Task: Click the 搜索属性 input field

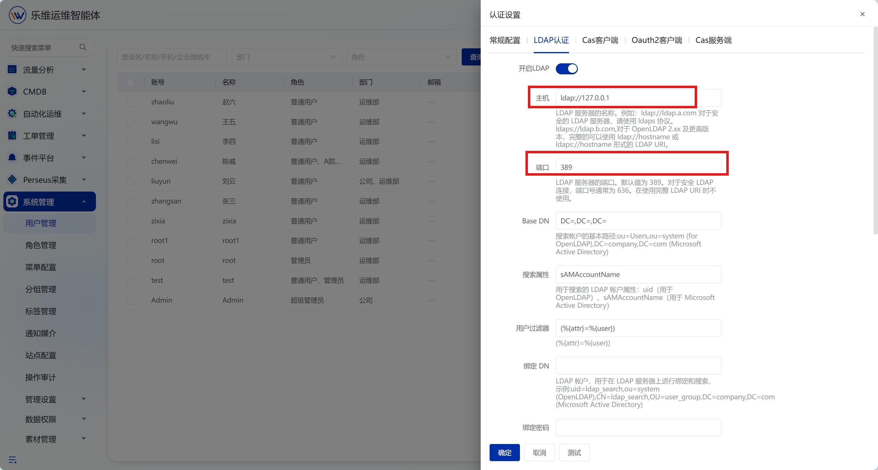Action: tap(638, 274)
